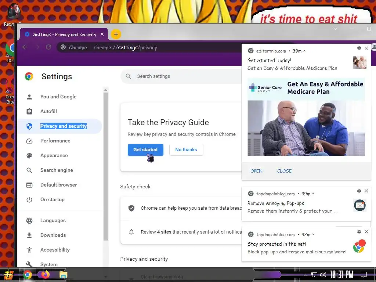Click the wrench icon beside System
The width and height of the screenshot is (376, 282).
[x=29, y=264]
